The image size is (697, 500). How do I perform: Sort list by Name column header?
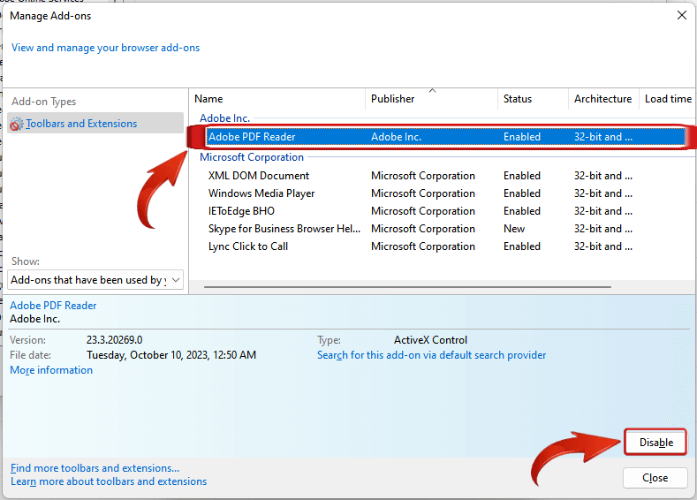click(x=208, y=99)
